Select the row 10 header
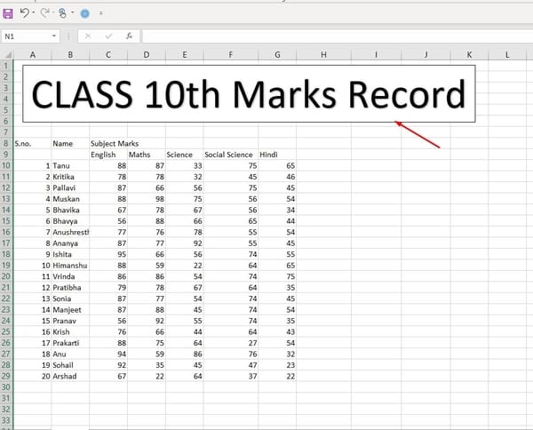The image size is (533, 430). coord(5,165)
